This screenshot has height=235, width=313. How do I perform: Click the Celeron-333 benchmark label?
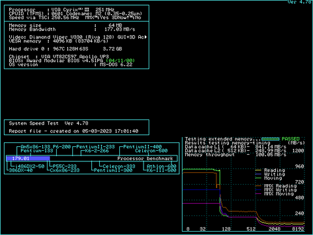pos(119,166)
